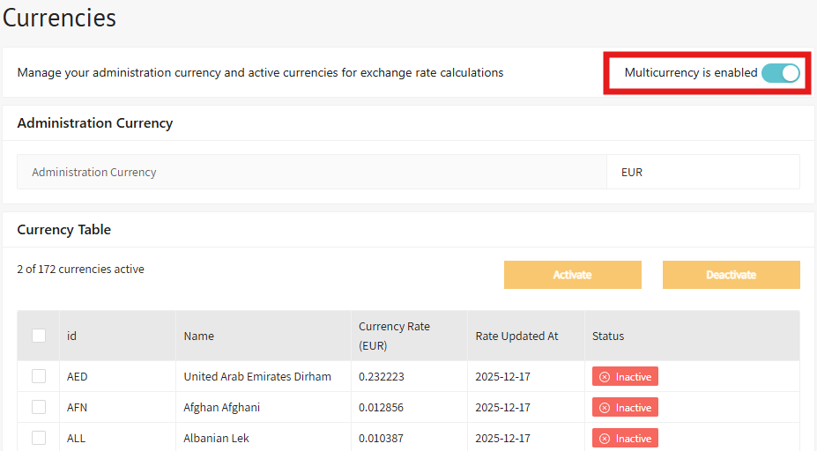Click the EUR administration currency value

coord(632,173)
